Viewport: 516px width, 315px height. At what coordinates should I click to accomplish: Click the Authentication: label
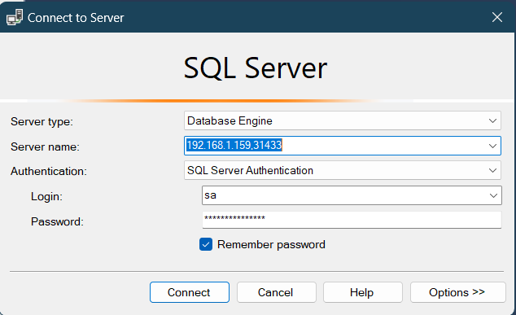tap(49, 171)
